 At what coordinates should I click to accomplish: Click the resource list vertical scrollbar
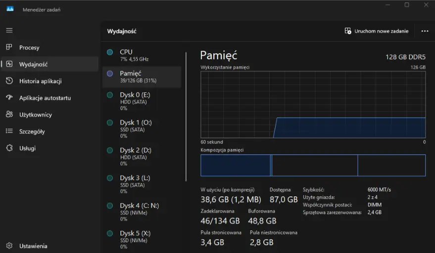click(x=186, y=117)
